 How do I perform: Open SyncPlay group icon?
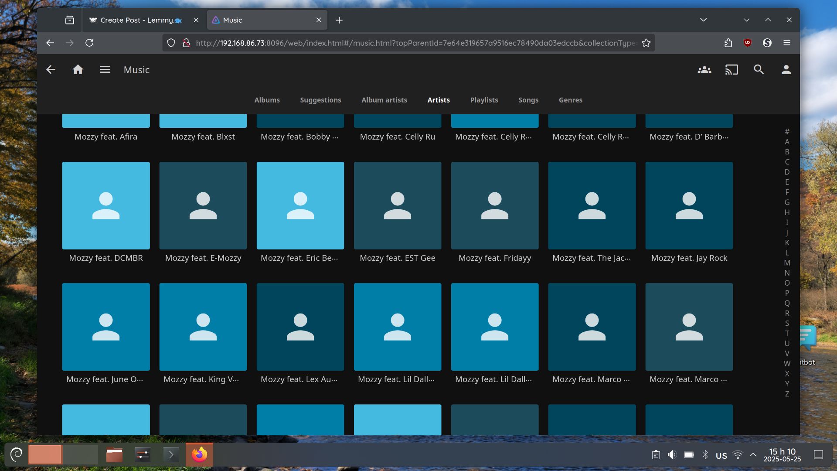(x=704, y=70)
